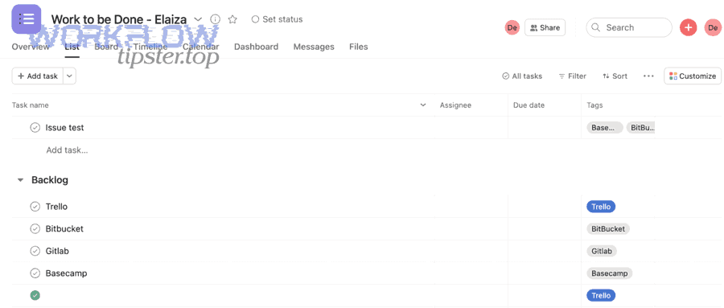Click the Assignee column header

point(456,105)
